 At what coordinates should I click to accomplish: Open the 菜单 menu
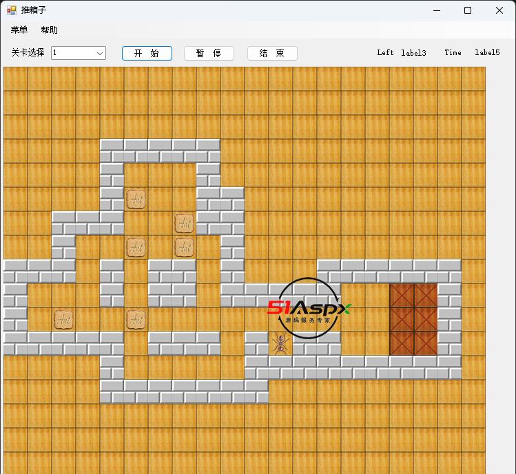coord(19,30)
